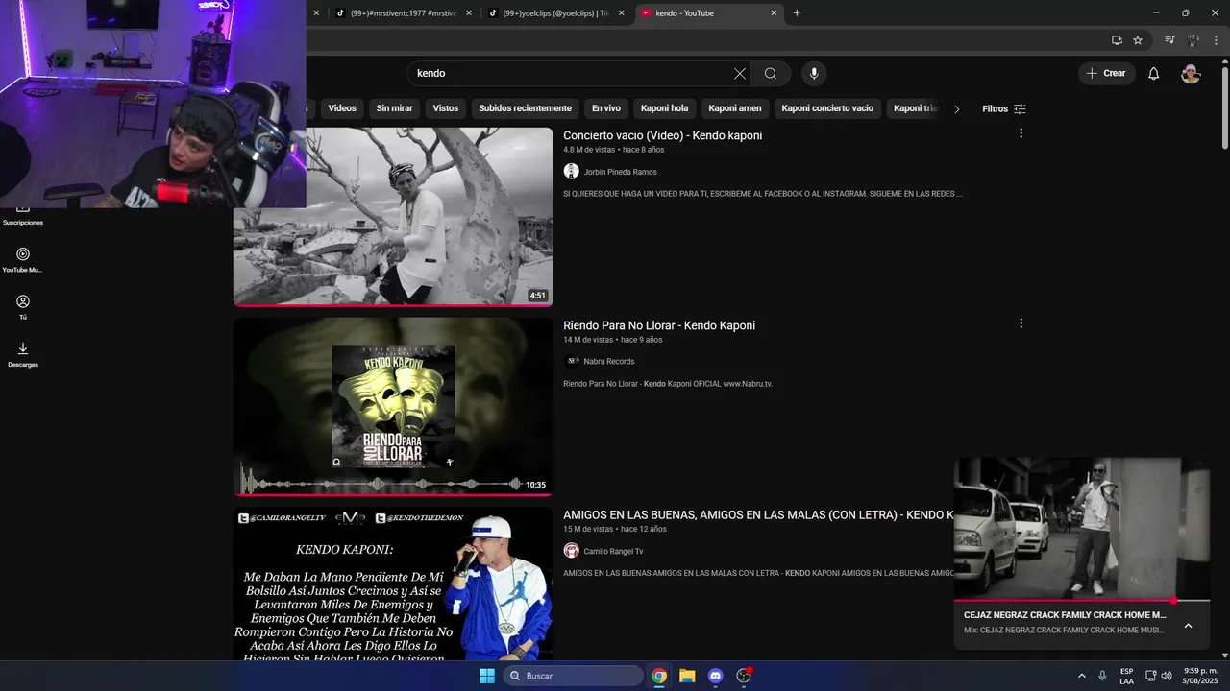Open a new browser tab
This screenshot has width=1230, height=691.
(797, 13)
